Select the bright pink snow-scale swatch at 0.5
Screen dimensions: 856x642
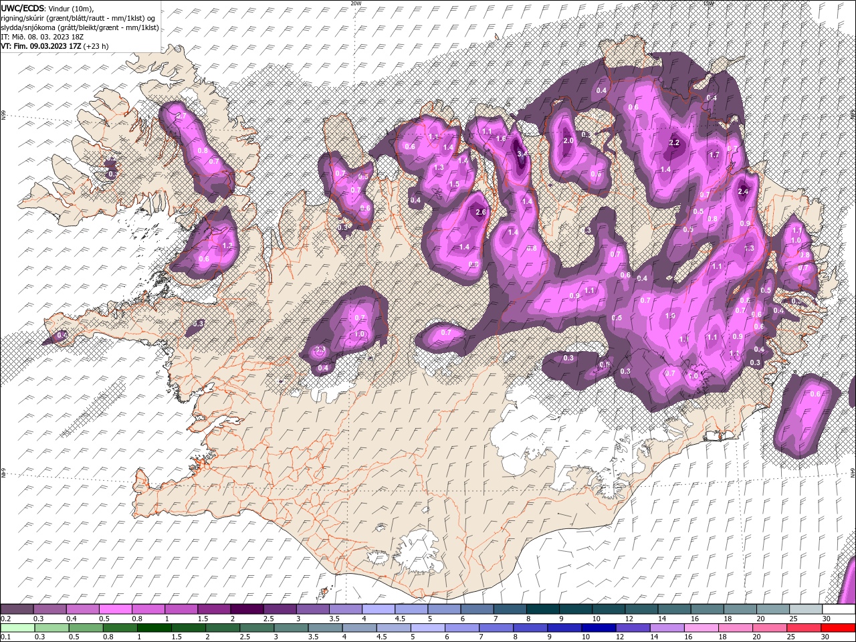(x=115, y=609)
